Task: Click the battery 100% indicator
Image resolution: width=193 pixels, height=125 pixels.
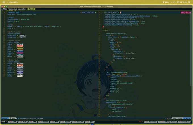Action: click(x=166, y=2)
